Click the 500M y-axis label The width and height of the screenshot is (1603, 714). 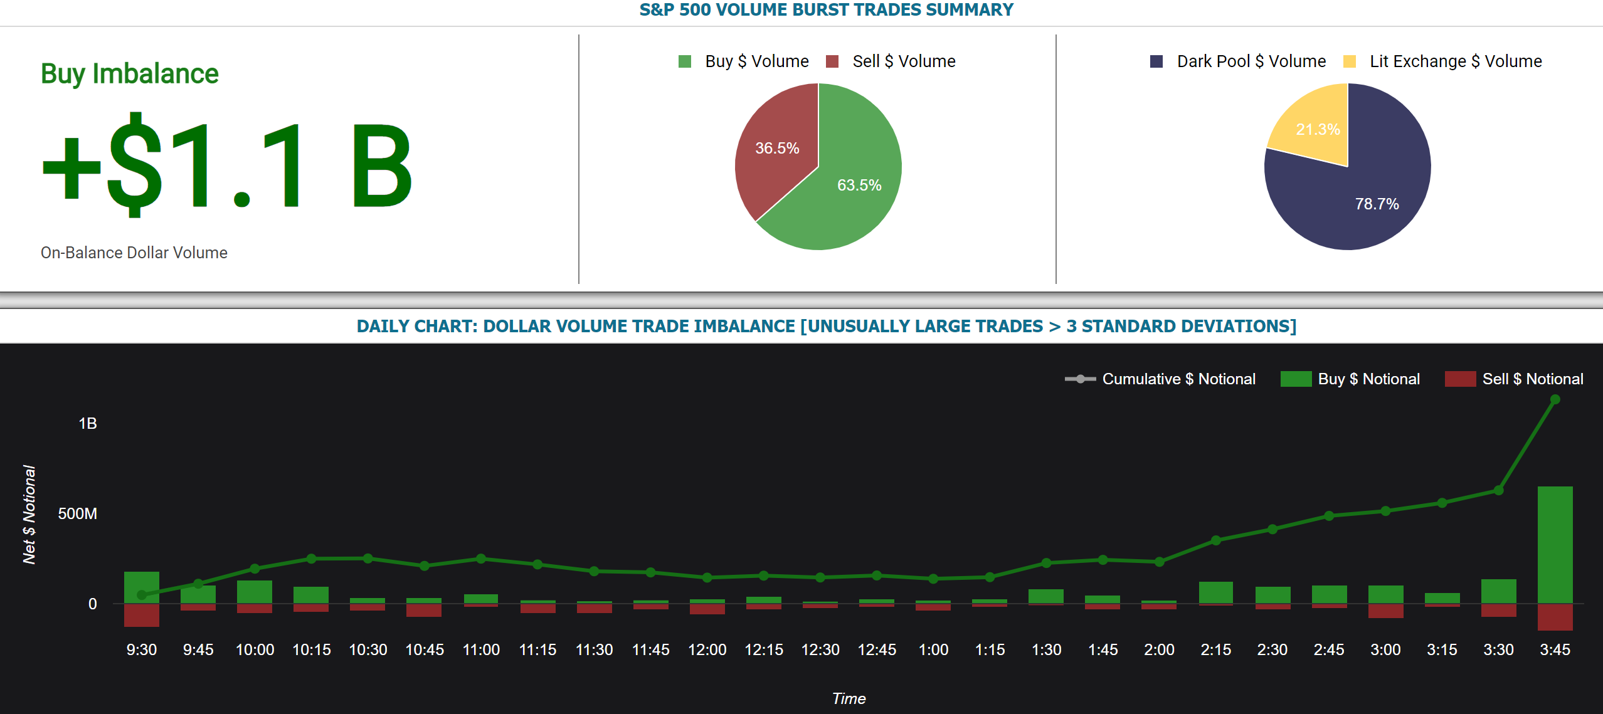pyautogui.click(x=77, y=514)
